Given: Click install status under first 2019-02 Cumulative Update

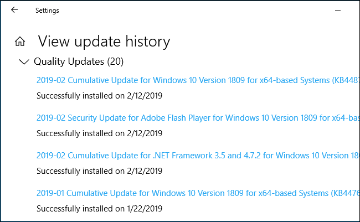Looking at the screenshot, I should pyautogui.click(x=99, y=95).
